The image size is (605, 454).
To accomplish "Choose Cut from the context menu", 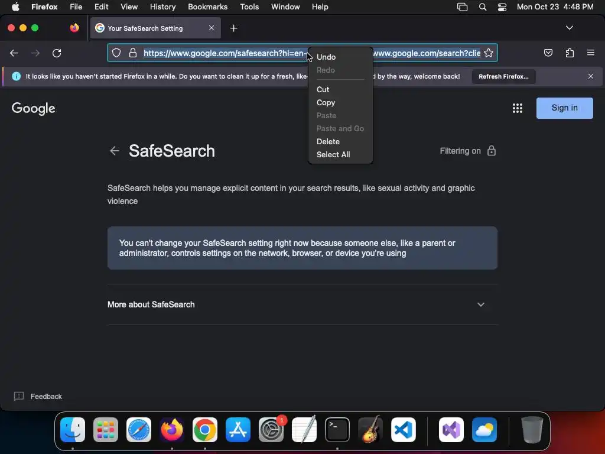I will pyautogui.click(x=340, y=89).
